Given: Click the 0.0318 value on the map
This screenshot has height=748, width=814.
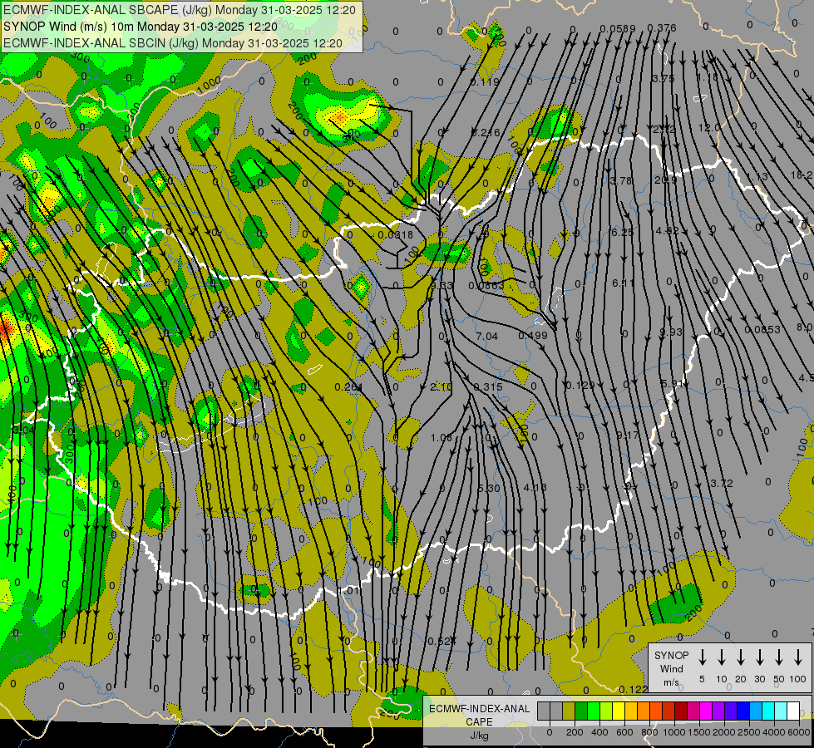Looking at the screenshot, I should [396, 234].
